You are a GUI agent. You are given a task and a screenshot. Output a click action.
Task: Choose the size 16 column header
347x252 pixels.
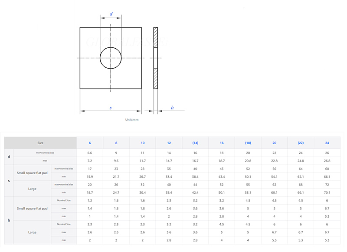222,143
